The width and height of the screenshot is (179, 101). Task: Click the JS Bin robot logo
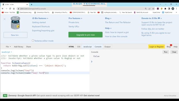tap(15, 23)
